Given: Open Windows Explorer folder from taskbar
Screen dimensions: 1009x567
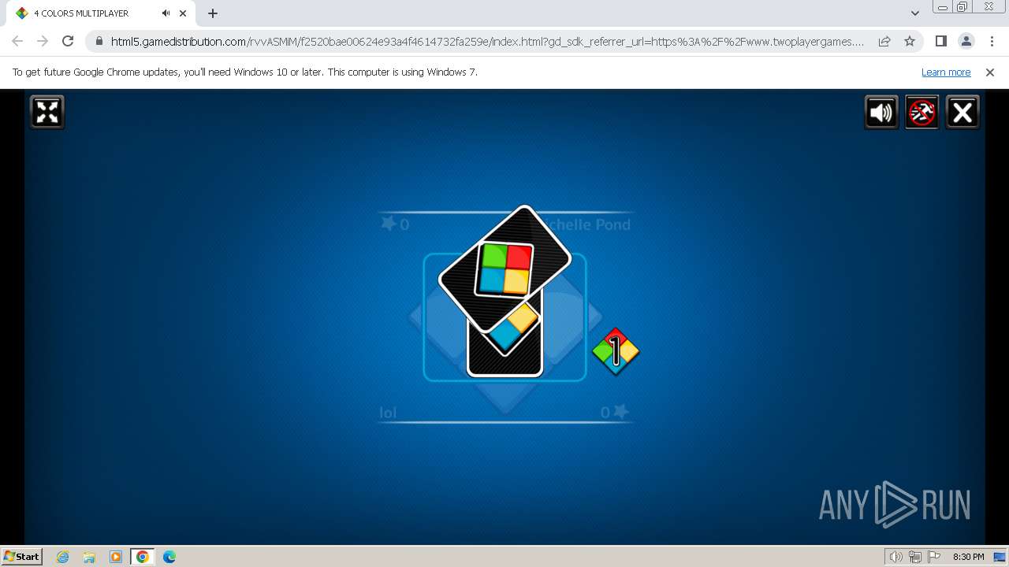Looking at the screenshot, I should 89,557.
